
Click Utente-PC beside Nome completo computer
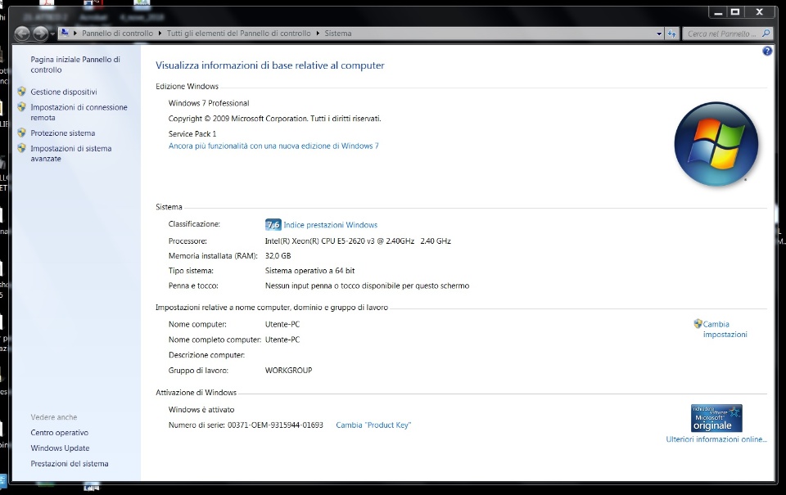(282, 340)
